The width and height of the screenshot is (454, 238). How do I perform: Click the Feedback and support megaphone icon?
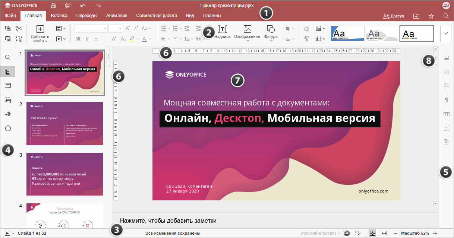pos(8,114)
